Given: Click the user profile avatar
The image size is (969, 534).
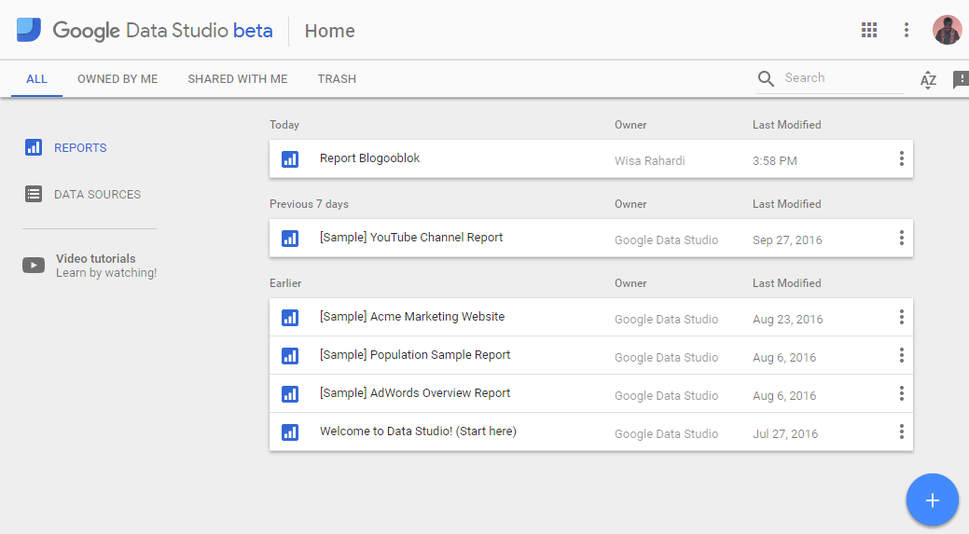Looking at the screenshot, I should tap(947, 30).
